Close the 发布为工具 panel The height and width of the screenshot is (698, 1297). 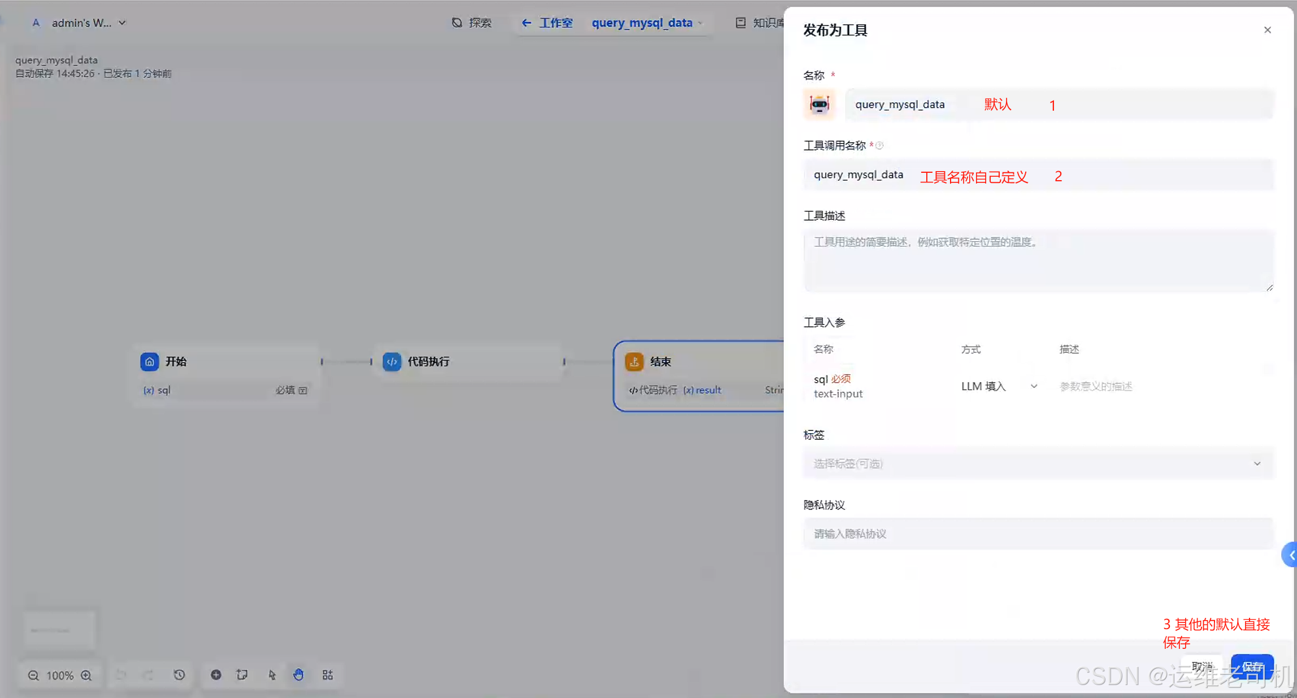pyautogui.click(x=1267, y=30)
